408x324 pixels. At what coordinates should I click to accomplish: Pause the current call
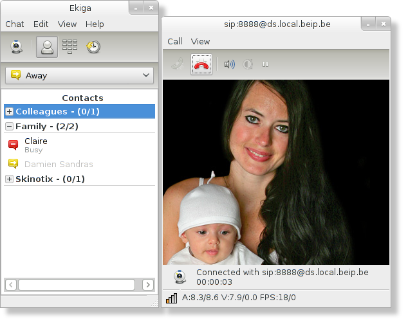[265, 64]
